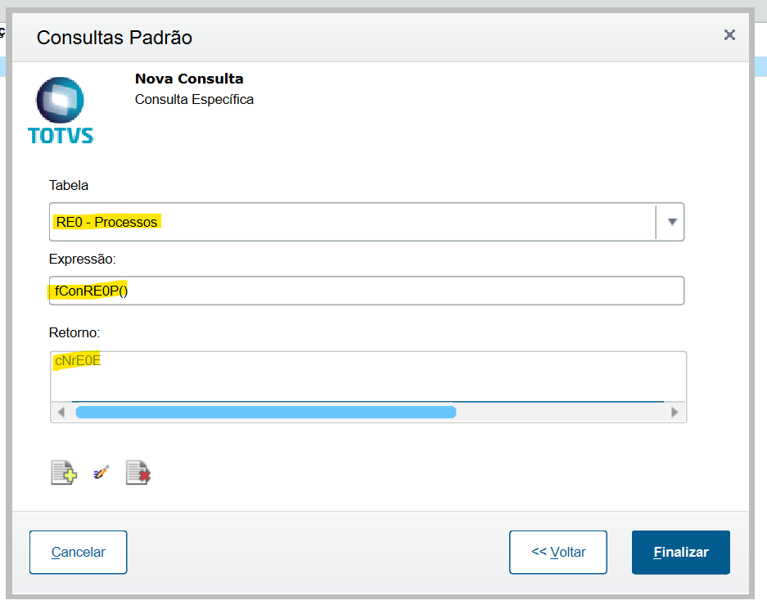Close the Consultas Padrão dialog
The height and width of the screenshot is (605, 767).
(729, 34)
